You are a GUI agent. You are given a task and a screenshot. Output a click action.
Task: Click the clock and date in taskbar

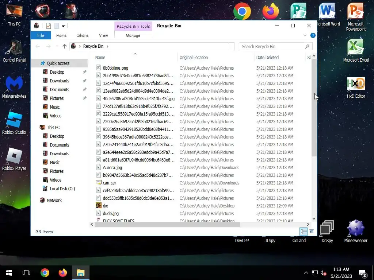tap(341, 273)
